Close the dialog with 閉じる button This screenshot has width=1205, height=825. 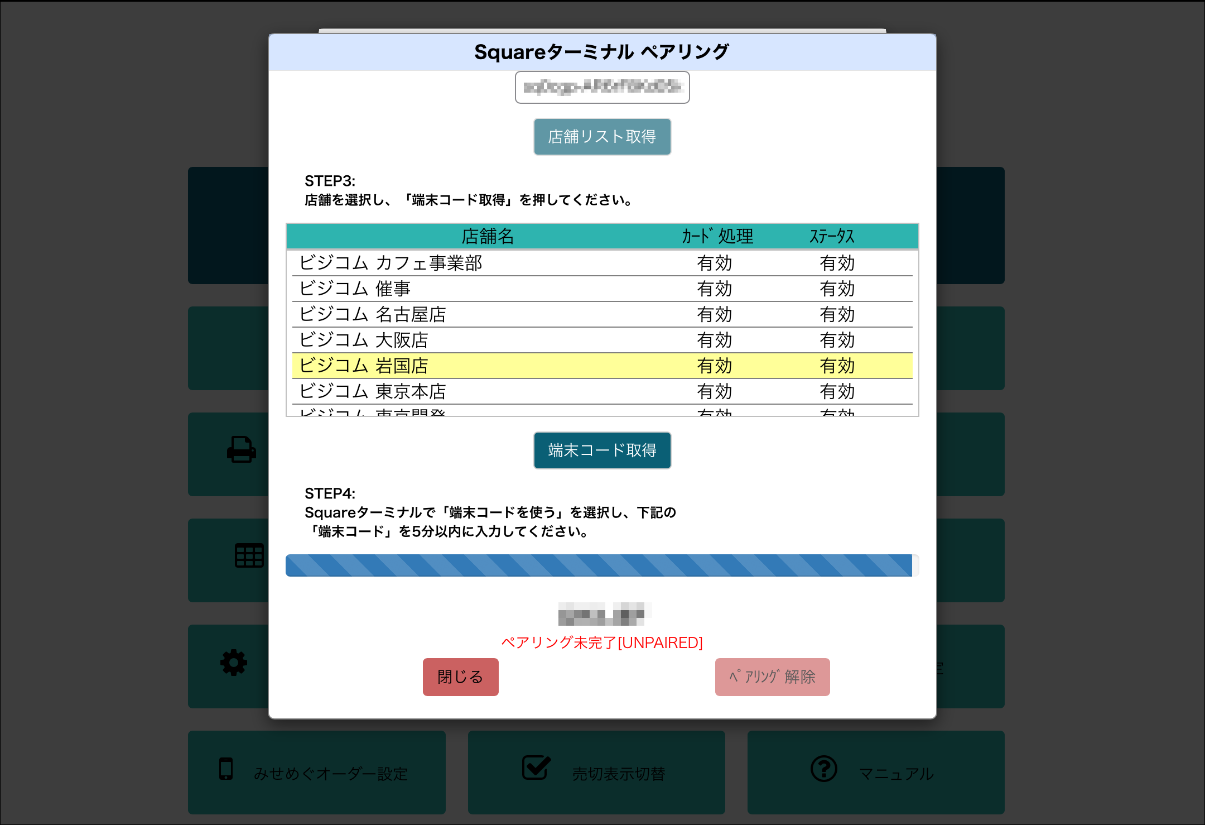tap(460, 677)
